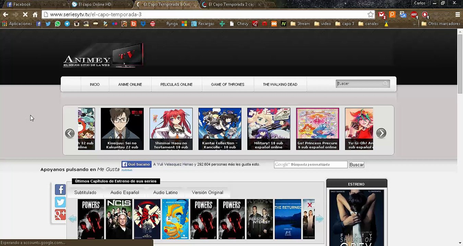The height and width of the screenshot is (246, 463).
Task: Open the Dropbox bookmark icon
Action: coord(143,24)
